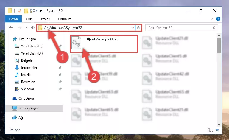This screenshot has height=140, width=229.
Task: Click in the Ara: System32 search field
Action: point(180,28)
